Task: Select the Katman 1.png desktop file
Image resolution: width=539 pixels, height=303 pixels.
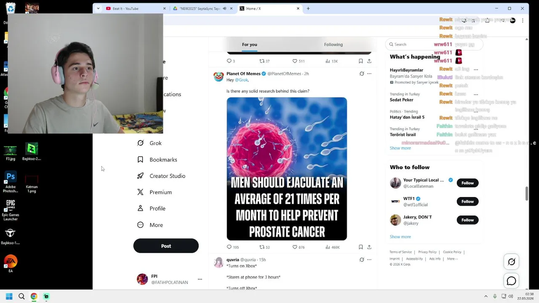Action: point(32,184)
